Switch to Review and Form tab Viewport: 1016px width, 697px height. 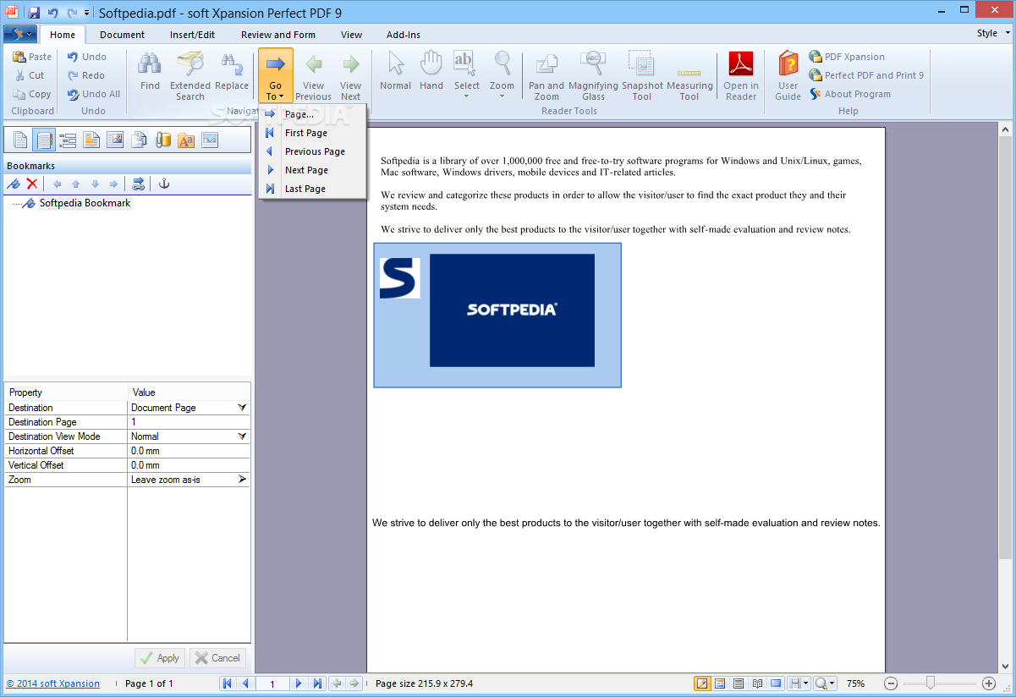278,35
